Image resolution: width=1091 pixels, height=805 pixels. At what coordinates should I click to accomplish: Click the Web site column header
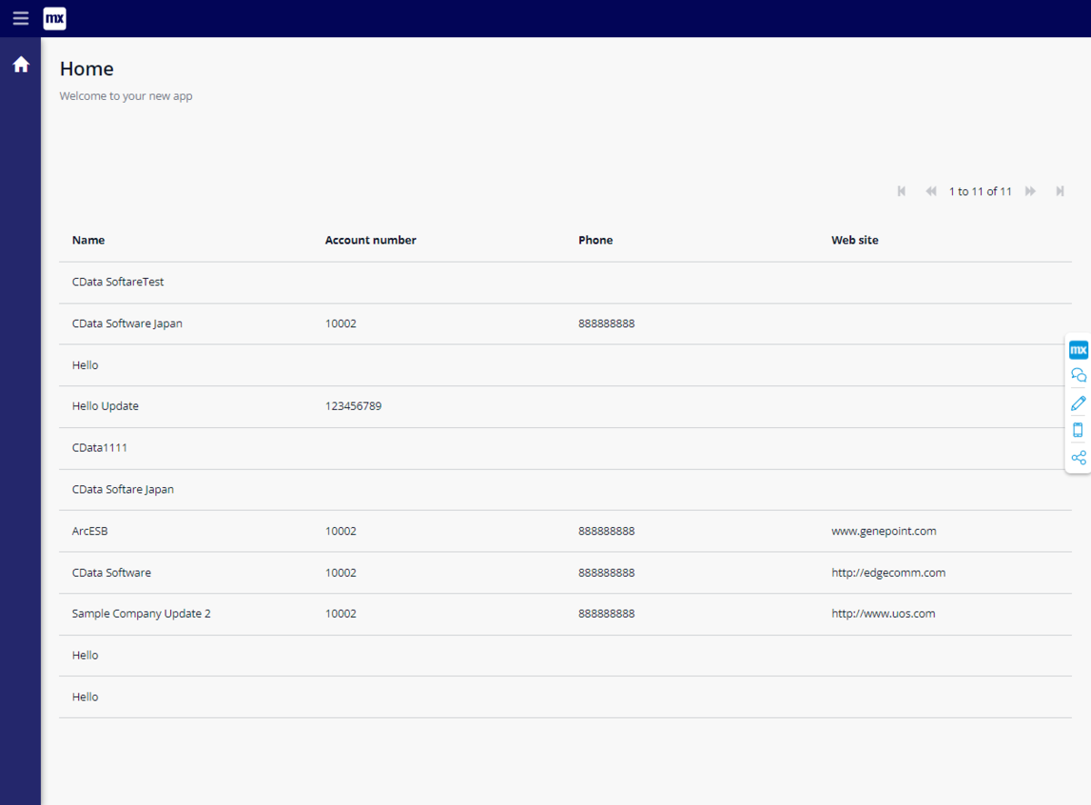coord(855,241)
